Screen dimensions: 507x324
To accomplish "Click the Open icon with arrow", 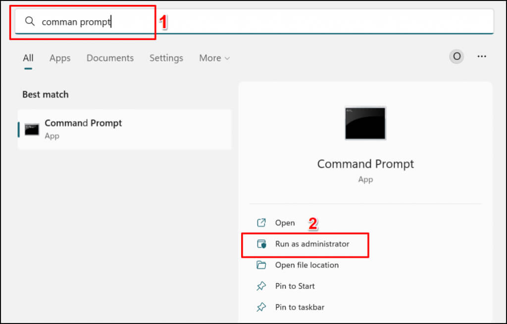I will tap(261, 223).
